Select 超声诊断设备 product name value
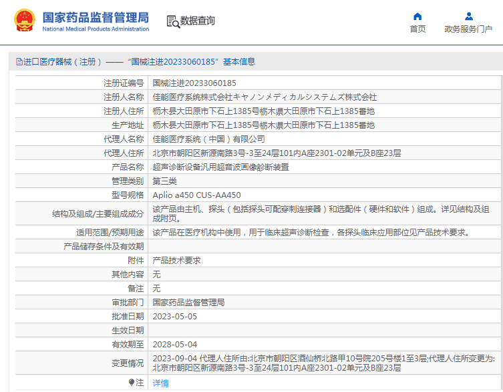This screenshot has height=392, width=503. 220,167
